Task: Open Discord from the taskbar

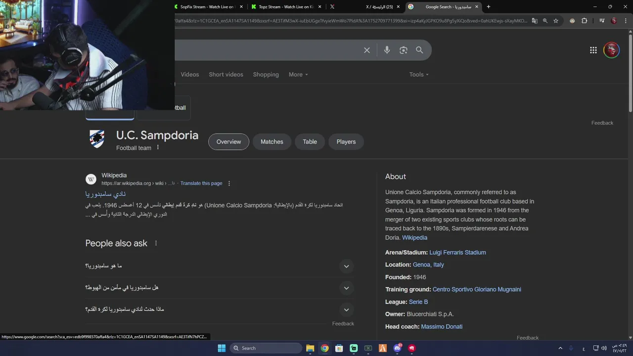Action: point(397,348)
